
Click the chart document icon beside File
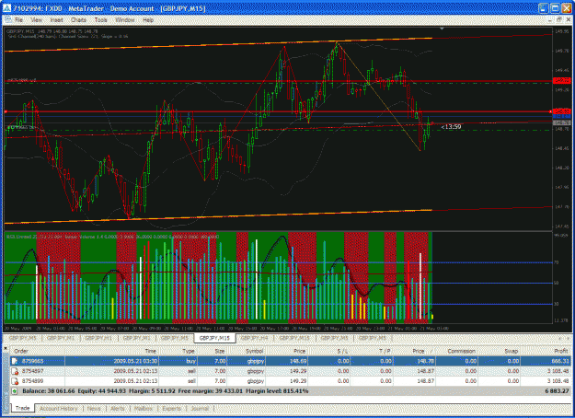point(7,19)
